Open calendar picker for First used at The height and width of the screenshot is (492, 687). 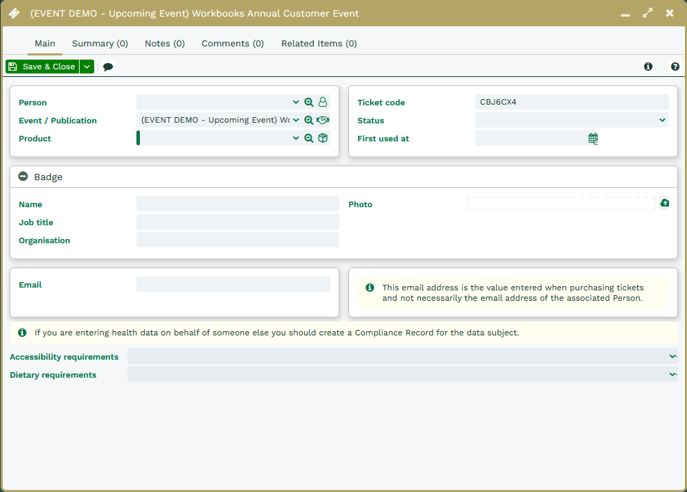[x=593, y=139]
